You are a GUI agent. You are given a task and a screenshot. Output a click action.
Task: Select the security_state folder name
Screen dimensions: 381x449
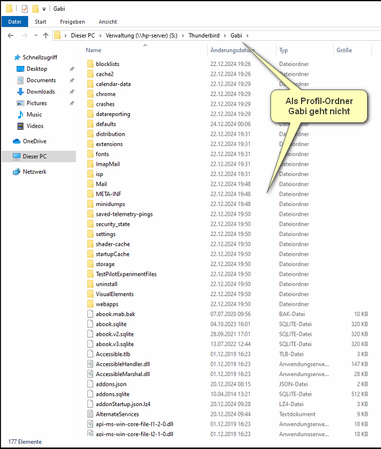click(113, 224)
